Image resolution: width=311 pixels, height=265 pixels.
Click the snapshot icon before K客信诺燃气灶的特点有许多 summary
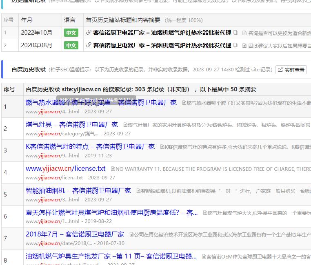(162, 147)
